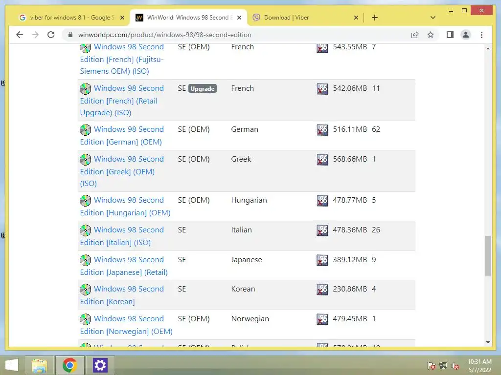The width and height of the screenshot is (501, 375).
Task: Click the x86 architecture icon in German row
Action: (x=322, y=130)
